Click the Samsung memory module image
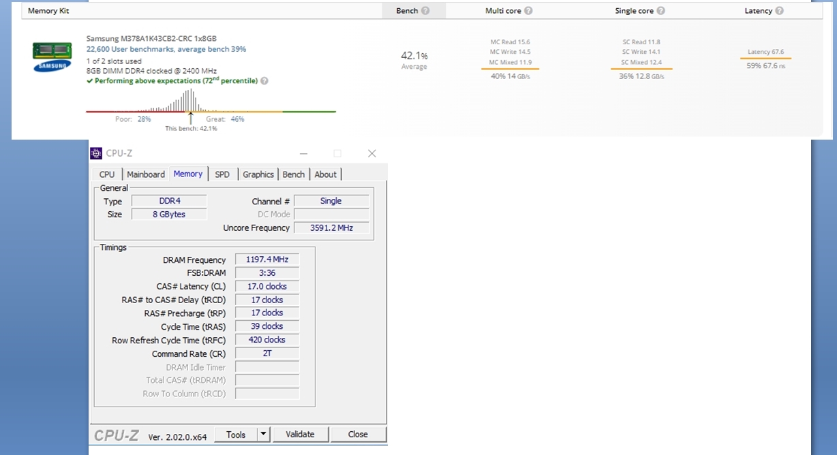Screen dimensions: 837x455 pyautogui.click(x=52, y=56)
